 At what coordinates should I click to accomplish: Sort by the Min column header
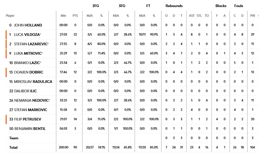click(x=63, y=16)
